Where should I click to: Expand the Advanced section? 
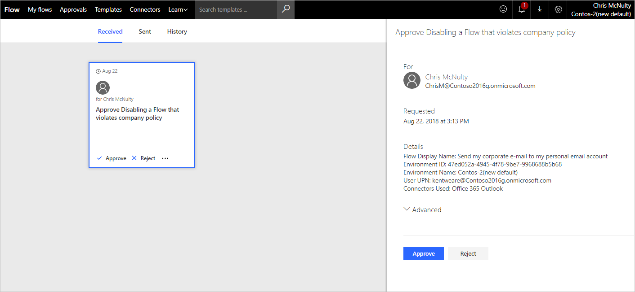point(422,209)
